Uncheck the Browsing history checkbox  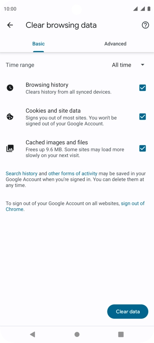pos(143,88)
